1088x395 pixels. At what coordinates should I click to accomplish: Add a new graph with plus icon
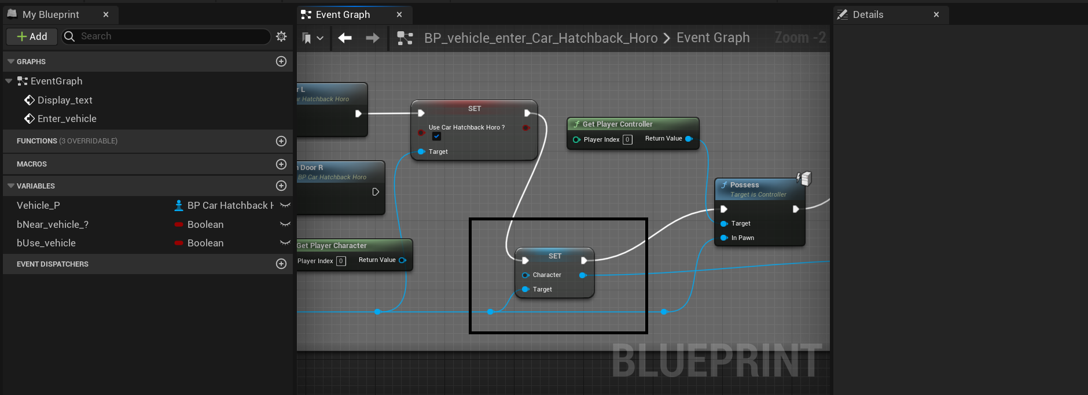pyautogui.click(x=281, y=61)
